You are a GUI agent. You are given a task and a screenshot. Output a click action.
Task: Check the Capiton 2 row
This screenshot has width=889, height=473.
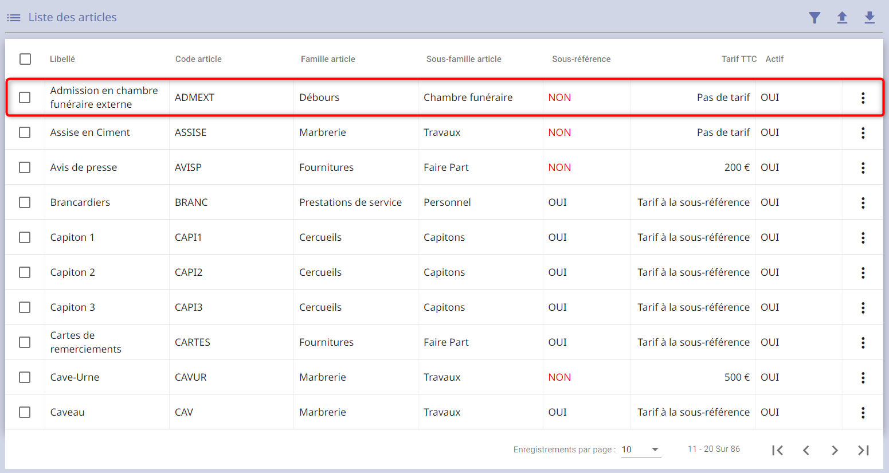tap(25, 272)
